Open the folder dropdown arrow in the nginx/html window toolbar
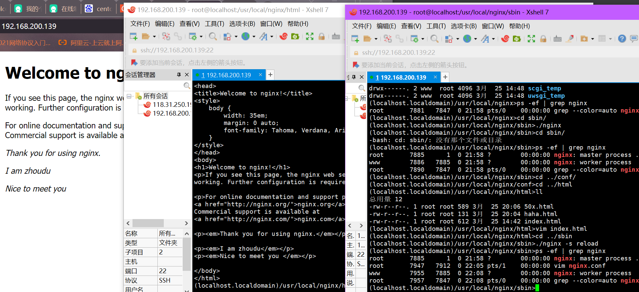 (154, 37)
